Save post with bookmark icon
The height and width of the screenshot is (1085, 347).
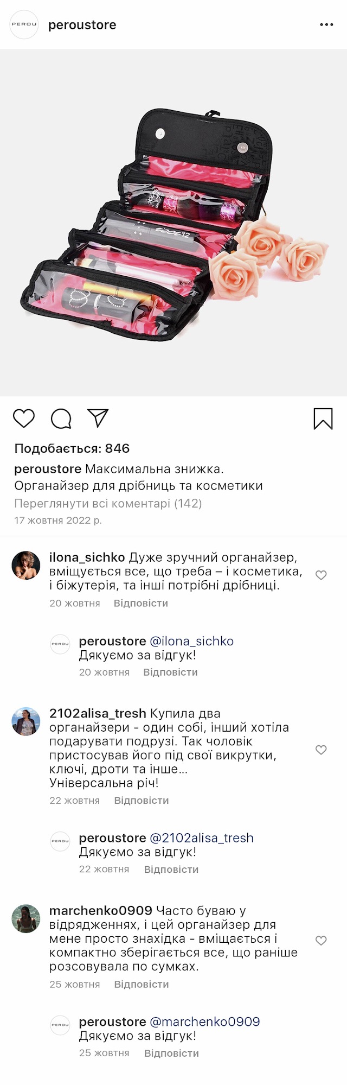click(323, 418)
